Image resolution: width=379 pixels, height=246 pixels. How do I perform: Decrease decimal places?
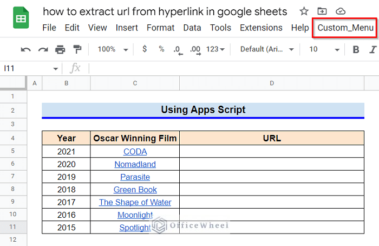point(178,50)
